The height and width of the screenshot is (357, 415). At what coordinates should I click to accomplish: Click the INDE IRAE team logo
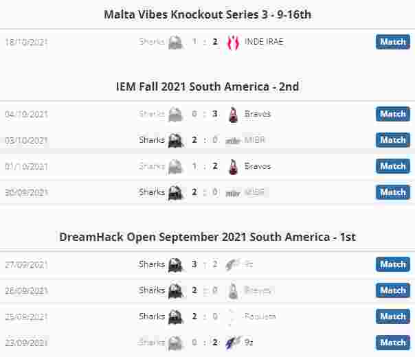coord(233,42)
